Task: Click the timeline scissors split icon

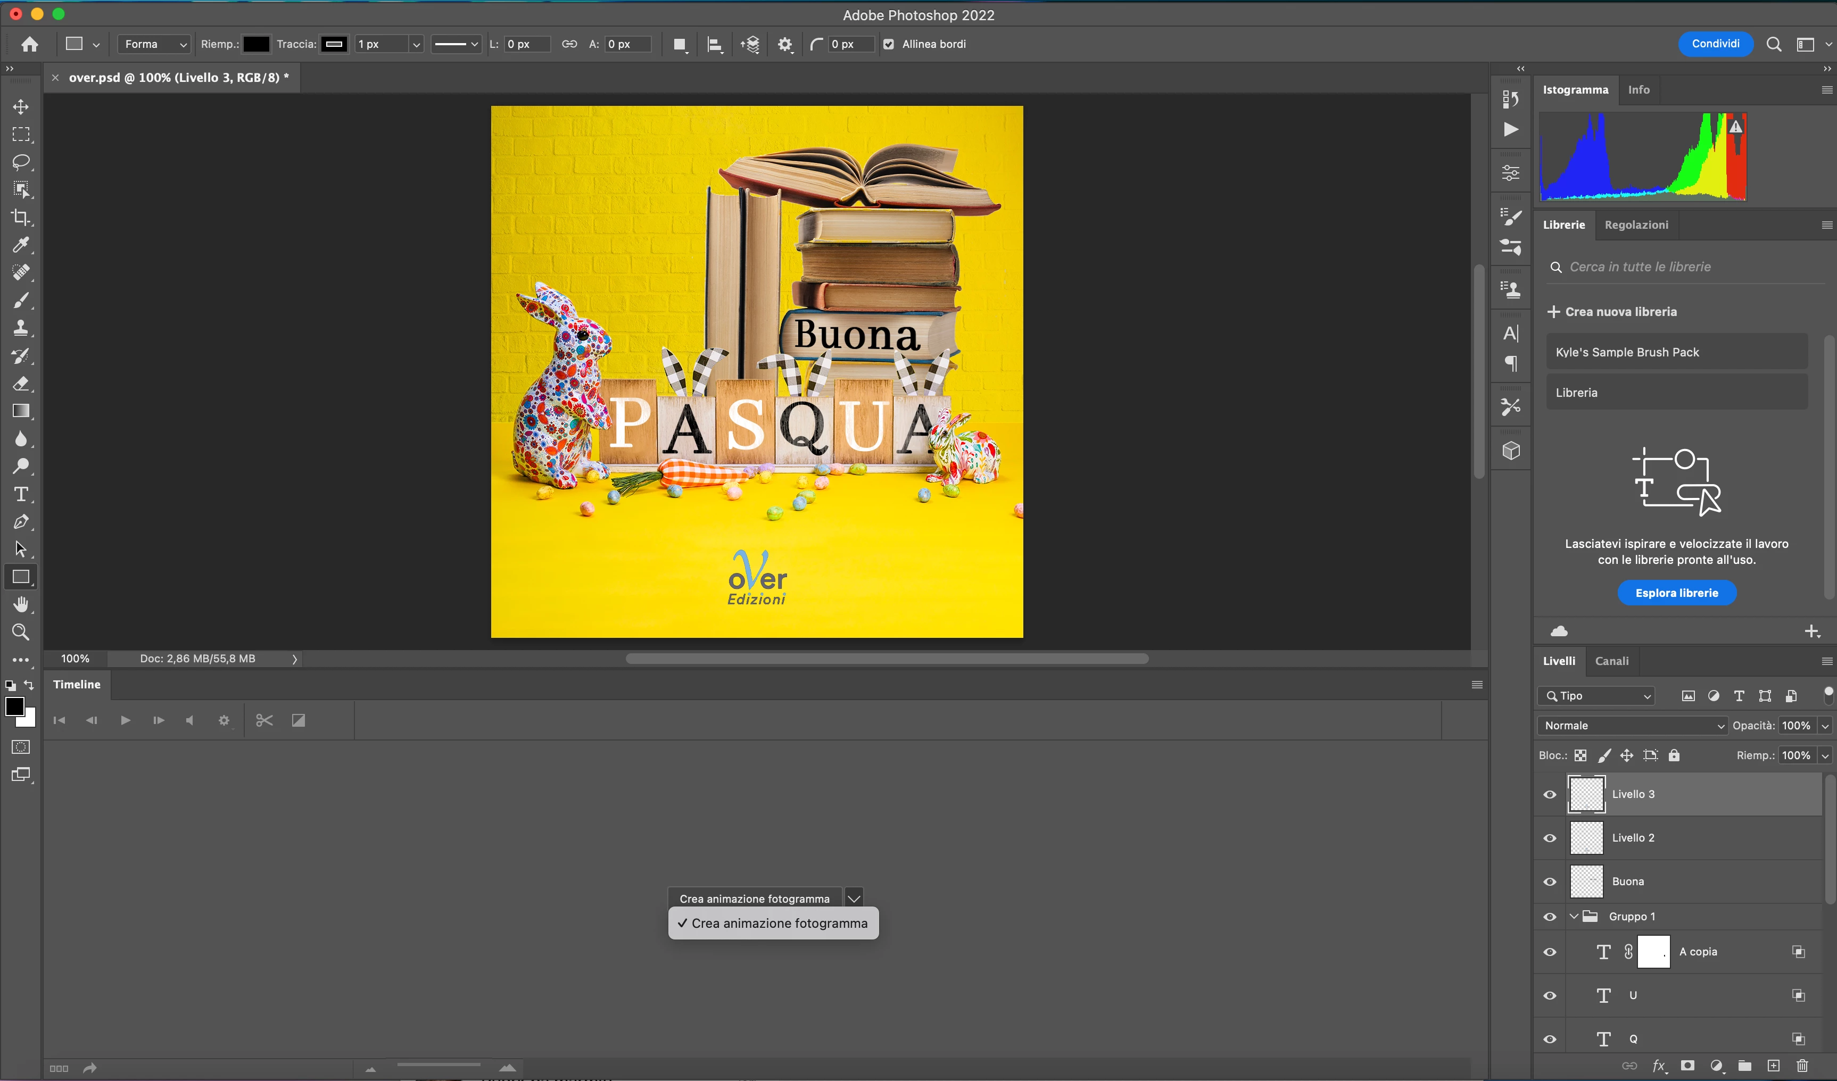Action: pos(264,720)
